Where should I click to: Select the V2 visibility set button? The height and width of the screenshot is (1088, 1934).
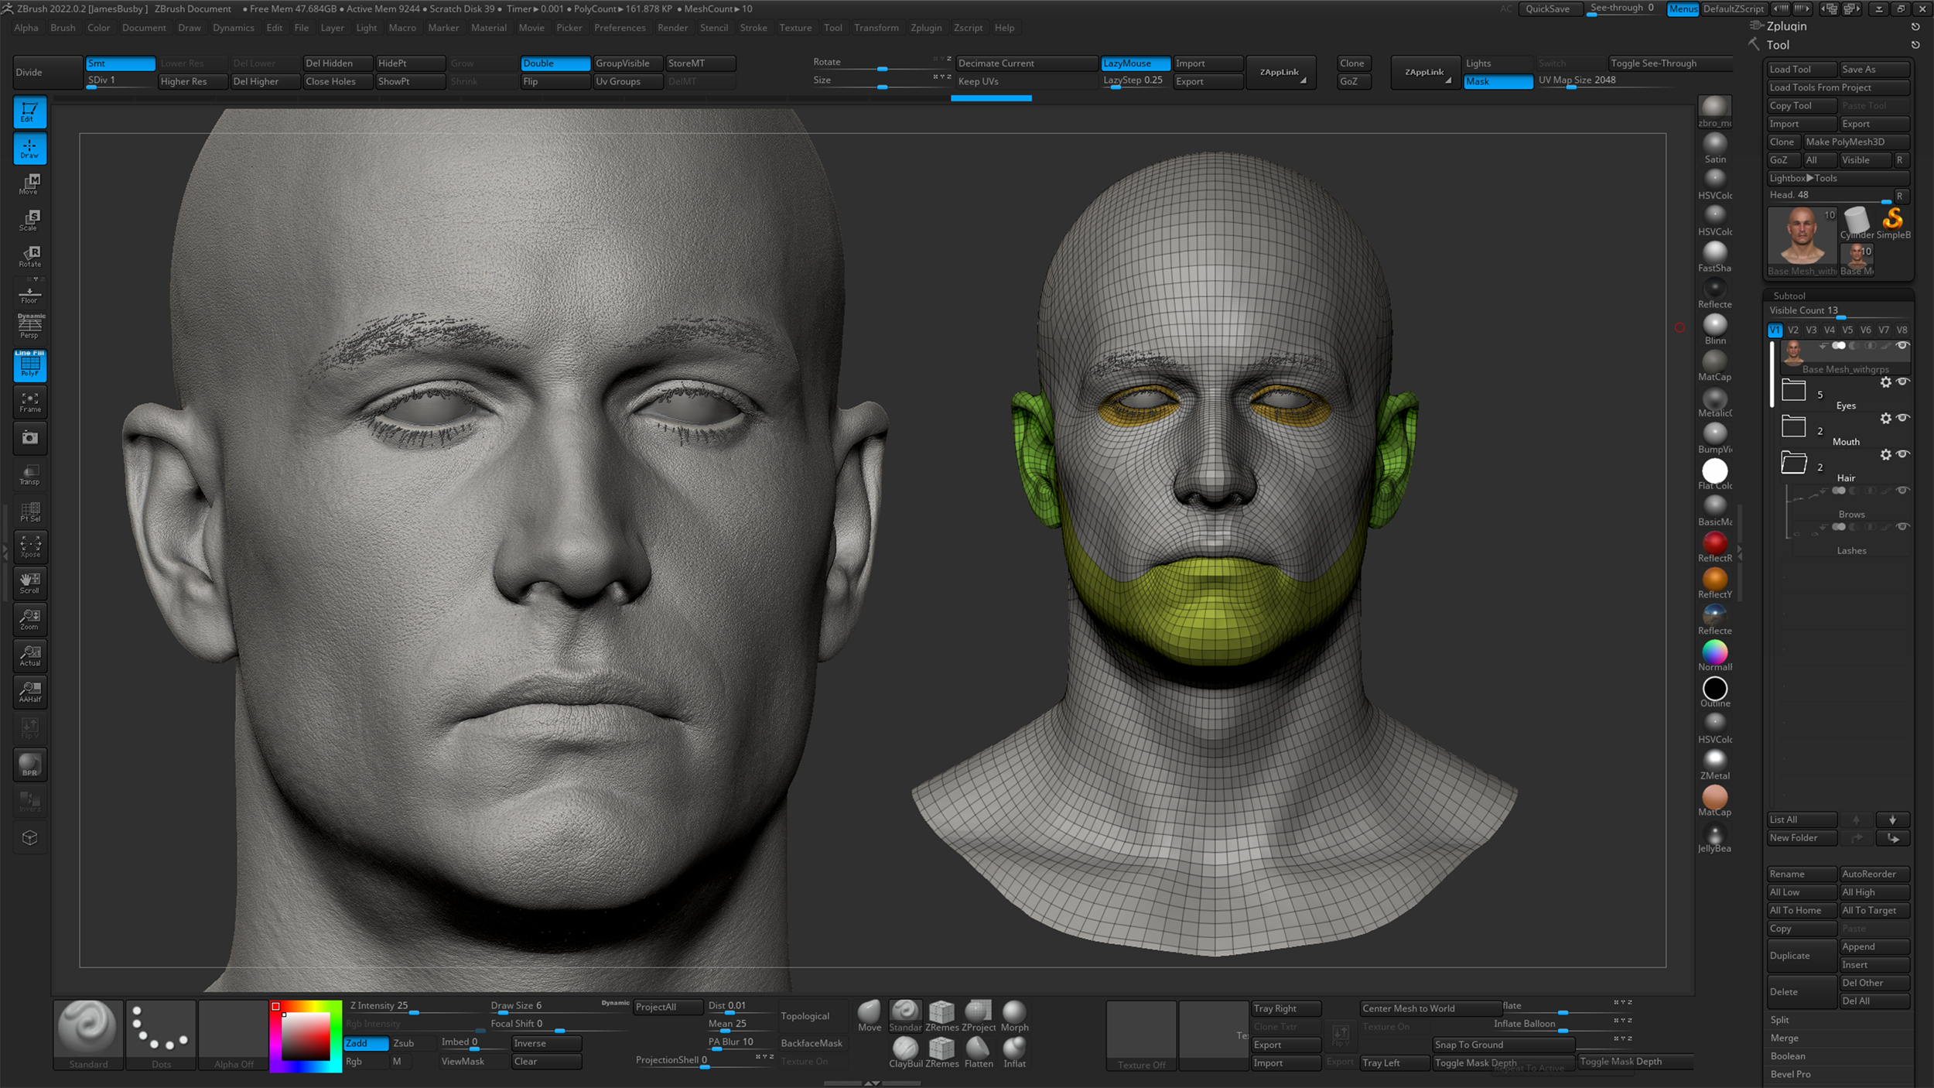point(1792,330)
